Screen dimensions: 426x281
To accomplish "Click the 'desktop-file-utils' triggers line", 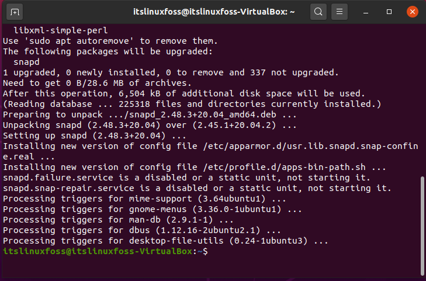I will click(x=165, y=241).
